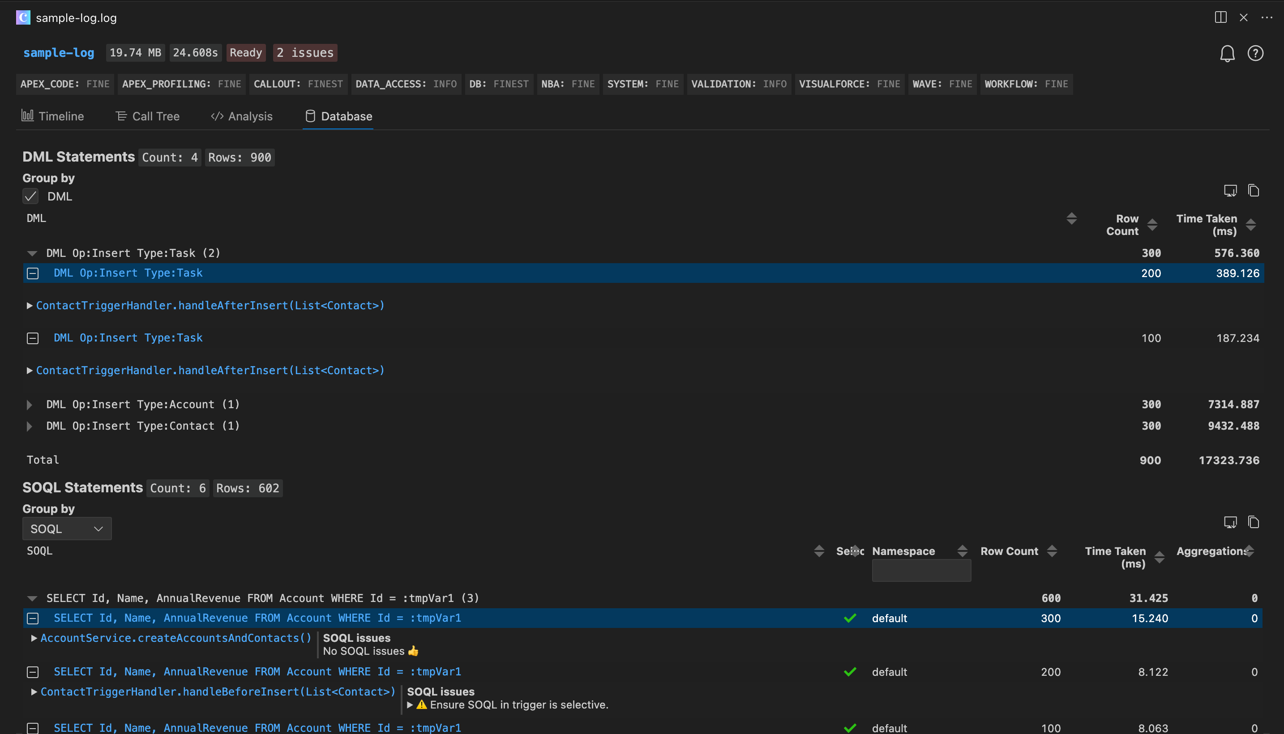Click the split editor icon in the title bar

point(1220,17)
